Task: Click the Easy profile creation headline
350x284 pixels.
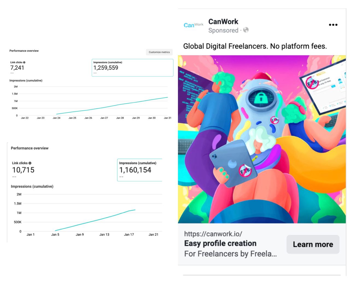Action: click(x=220, y=243)
